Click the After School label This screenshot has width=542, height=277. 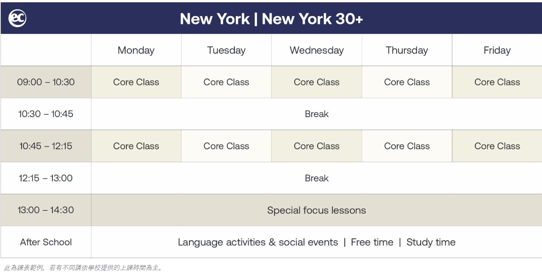click(x=46, y=242)
